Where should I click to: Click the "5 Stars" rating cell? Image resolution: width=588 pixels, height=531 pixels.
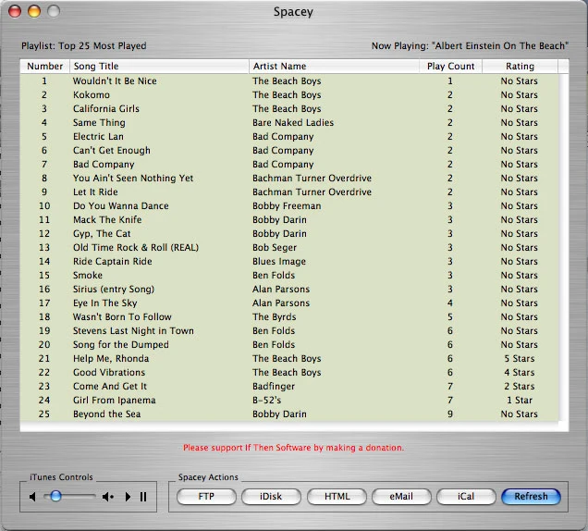click(520, 359)
